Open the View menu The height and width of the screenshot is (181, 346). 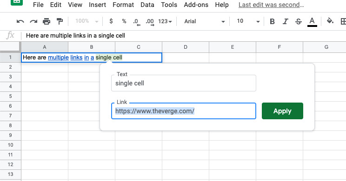pos(75,5)
